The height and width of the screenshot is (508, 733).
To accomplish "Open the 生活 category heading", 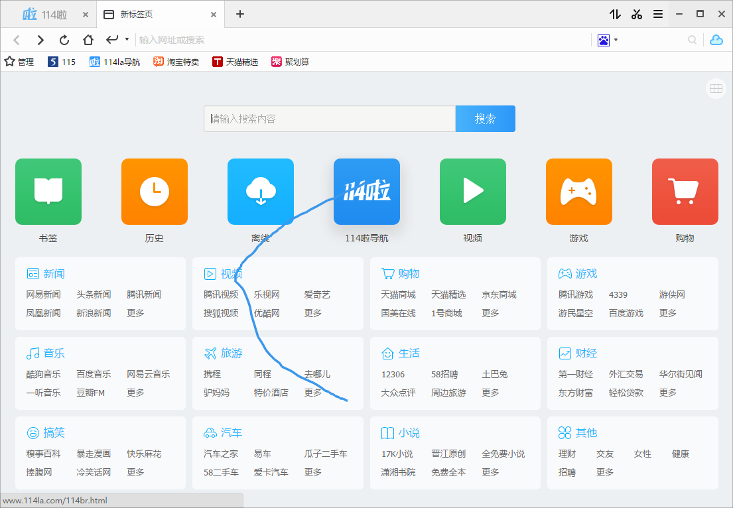I will tap(401, 353).
